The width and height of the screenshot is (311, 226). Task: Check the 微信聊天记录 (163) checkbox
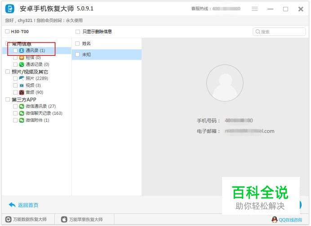15,113
